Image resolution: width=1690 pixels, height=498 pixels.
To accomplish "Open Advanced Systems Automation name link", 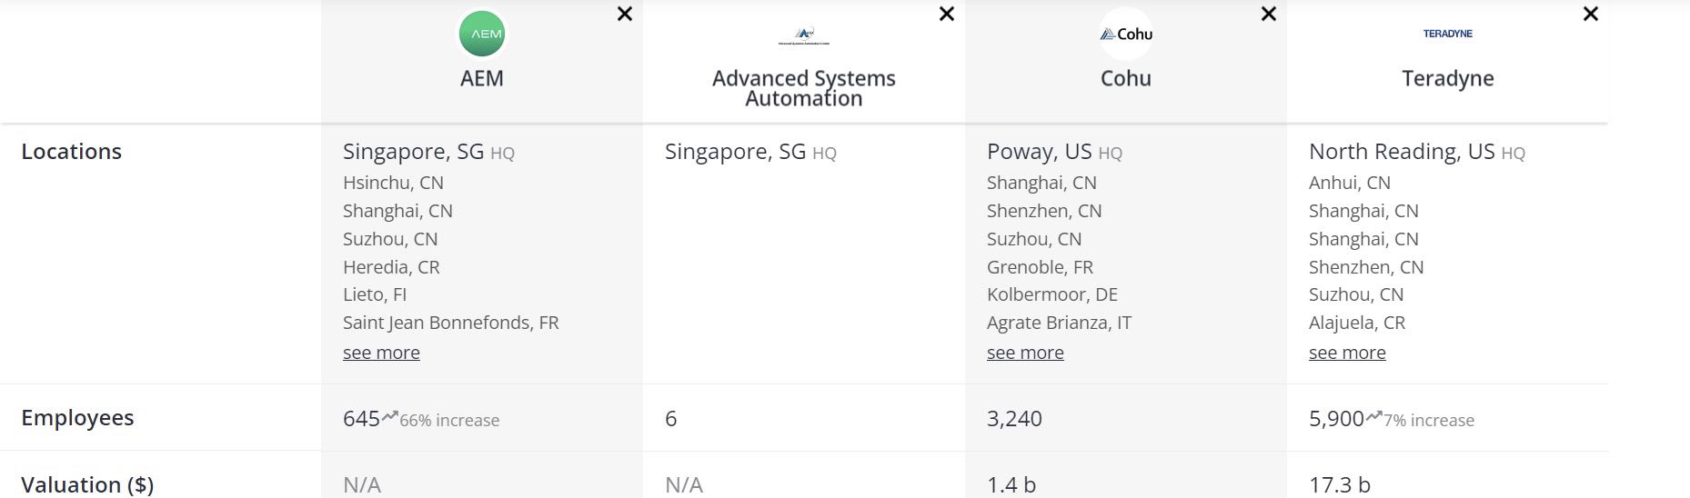I will pos(804,88).
